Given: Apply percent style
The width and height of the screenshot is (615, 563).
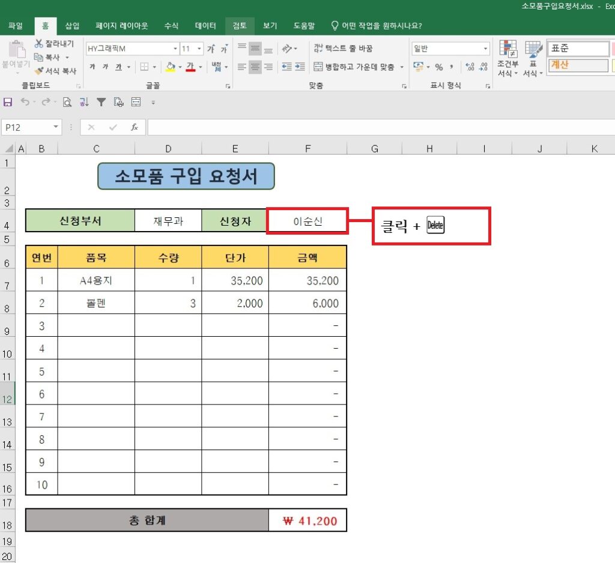Looking at the screenshot, I should coord(439,67).
